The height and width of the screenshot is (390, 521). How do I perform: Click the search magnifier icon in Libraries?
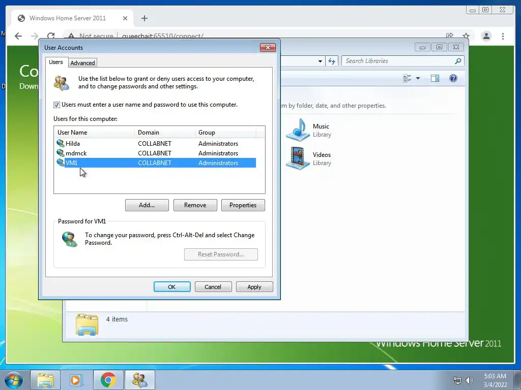(458, 61)
